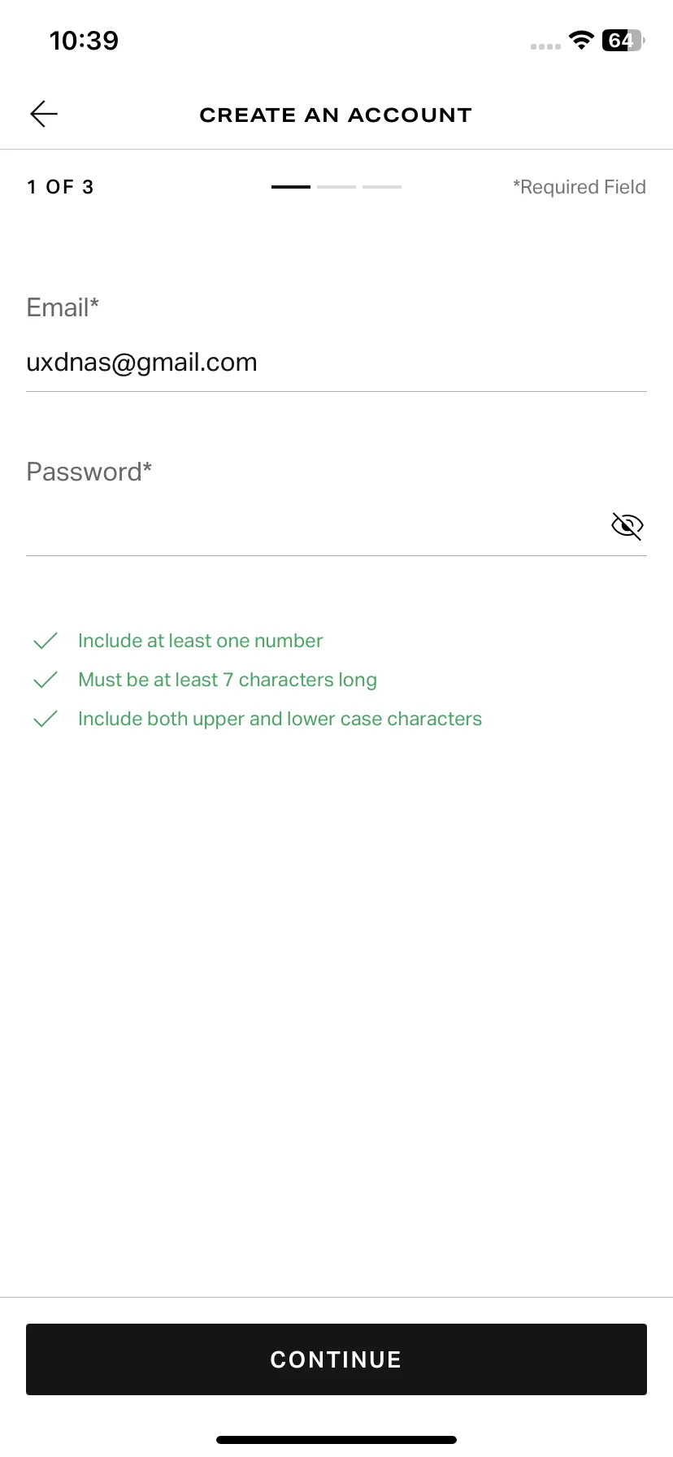Tap the checkmark beside 'Must be at least 7 characters long'

46,680
